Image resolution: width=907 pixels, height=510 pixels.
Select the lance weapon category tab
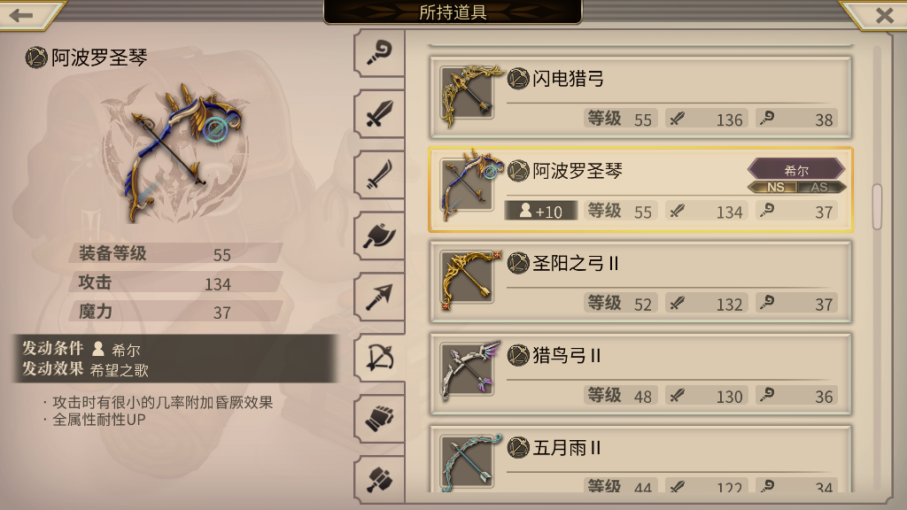click(379, 297)
